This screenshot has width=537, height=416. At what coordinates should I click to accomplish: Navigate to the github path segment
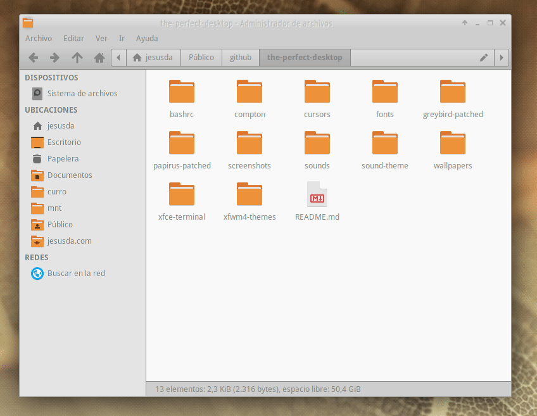click(x=241, y=58)
